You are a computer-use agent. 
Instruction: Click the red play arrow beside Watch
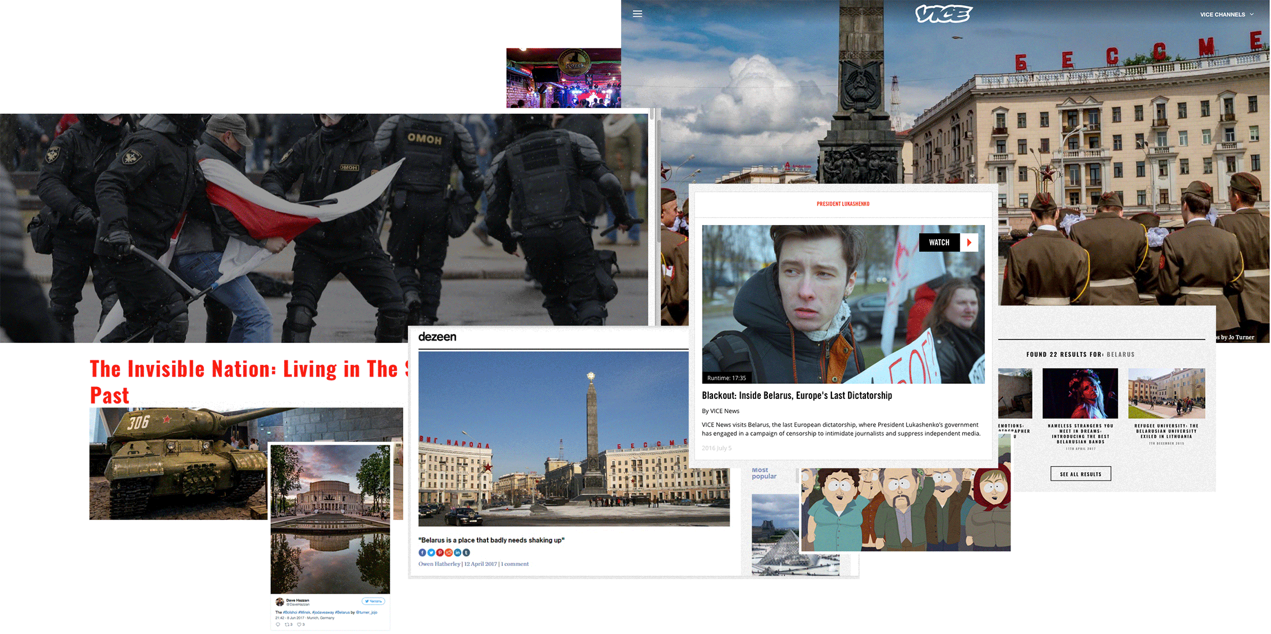pos(969,243)
